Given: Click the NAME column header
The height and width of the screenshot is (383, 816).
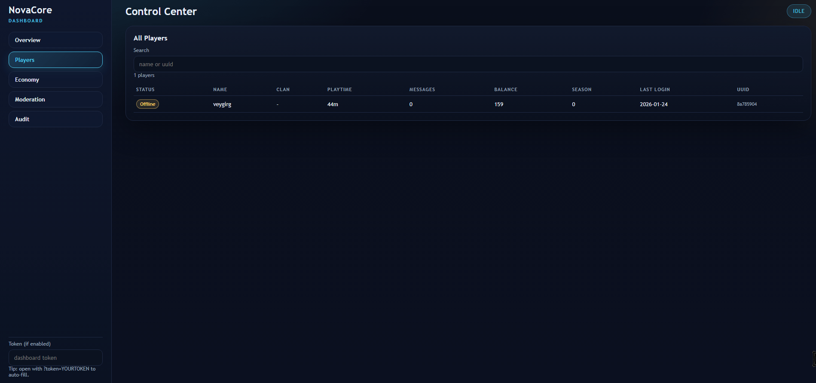Looking at the screenshot, I should [x=220, y=89].
